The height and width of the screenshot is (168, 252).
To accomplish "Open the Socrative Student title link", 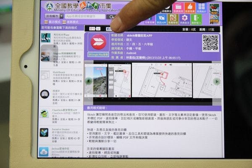I will (60, 129).
